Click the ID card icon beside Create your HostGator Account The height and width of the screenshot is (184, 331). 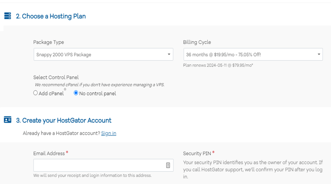8,120
